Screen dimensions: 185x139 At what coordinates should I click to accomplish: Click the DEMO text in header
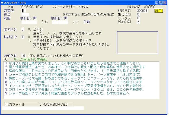click(x=40, y=7)
